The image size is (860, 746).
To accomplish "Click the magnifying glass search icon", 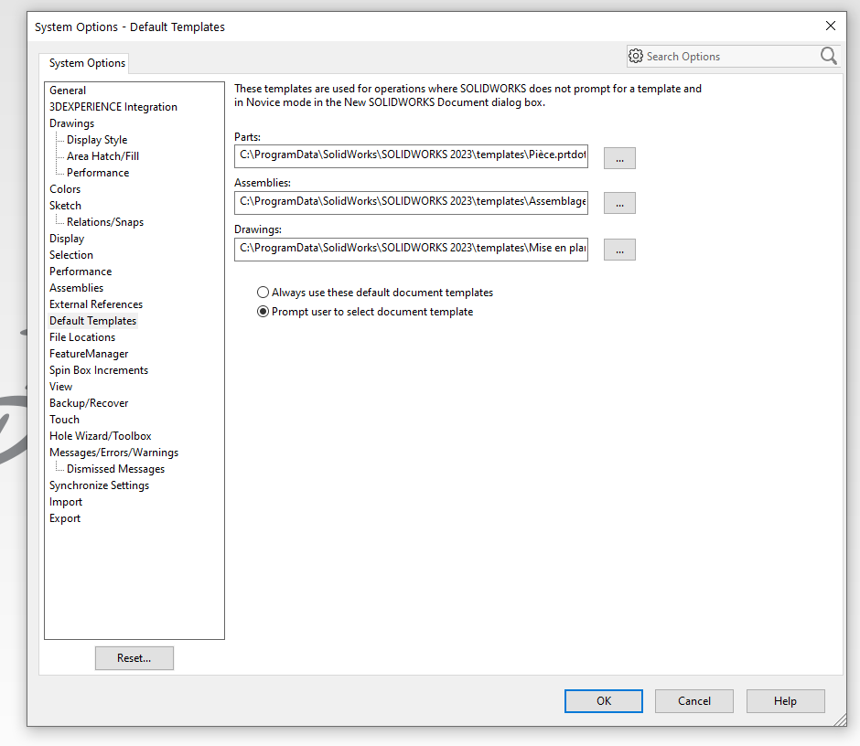I will pos(828,56).
